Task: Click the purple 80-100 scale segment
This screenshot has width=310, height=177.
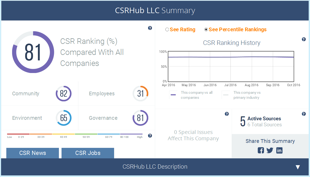Action: 131,134
